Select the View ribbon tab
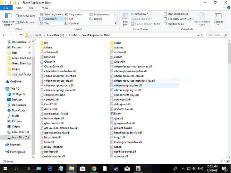This screenshot has height=173, width=231. coord(45,8)
